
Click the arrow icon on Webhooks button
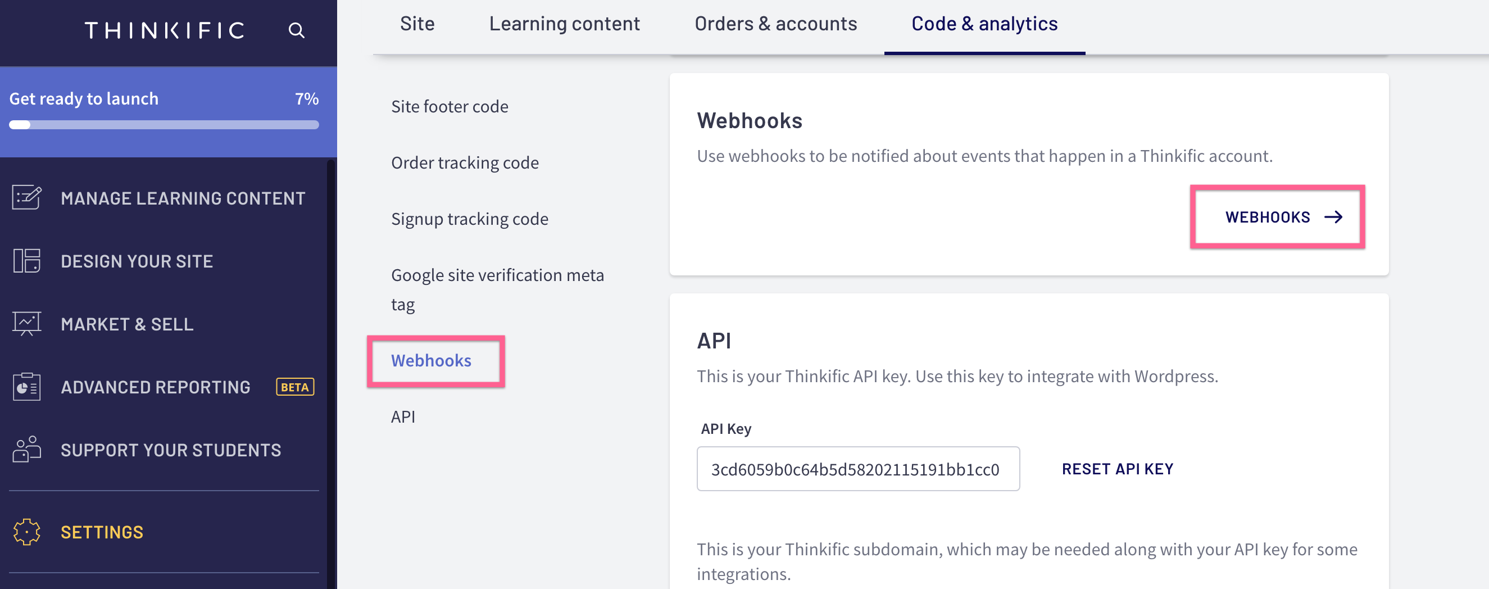1333,217
